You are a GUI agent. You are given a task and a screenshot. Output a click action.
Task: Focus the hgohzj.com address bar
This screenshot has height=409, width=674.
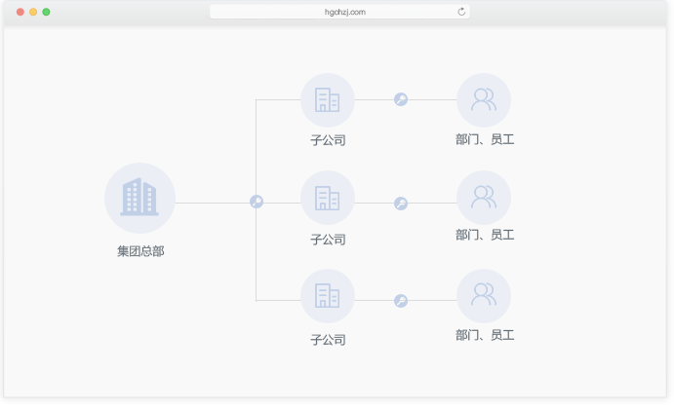point(339,12)
